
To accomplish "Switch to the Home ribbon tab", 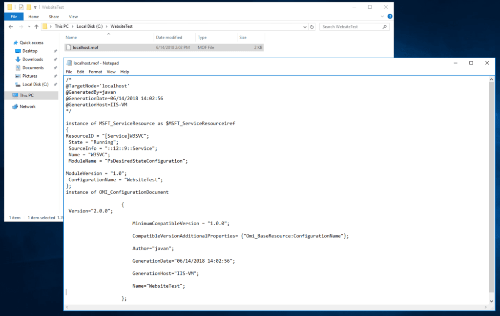I will pyautogui.click(x=34, y=16).
